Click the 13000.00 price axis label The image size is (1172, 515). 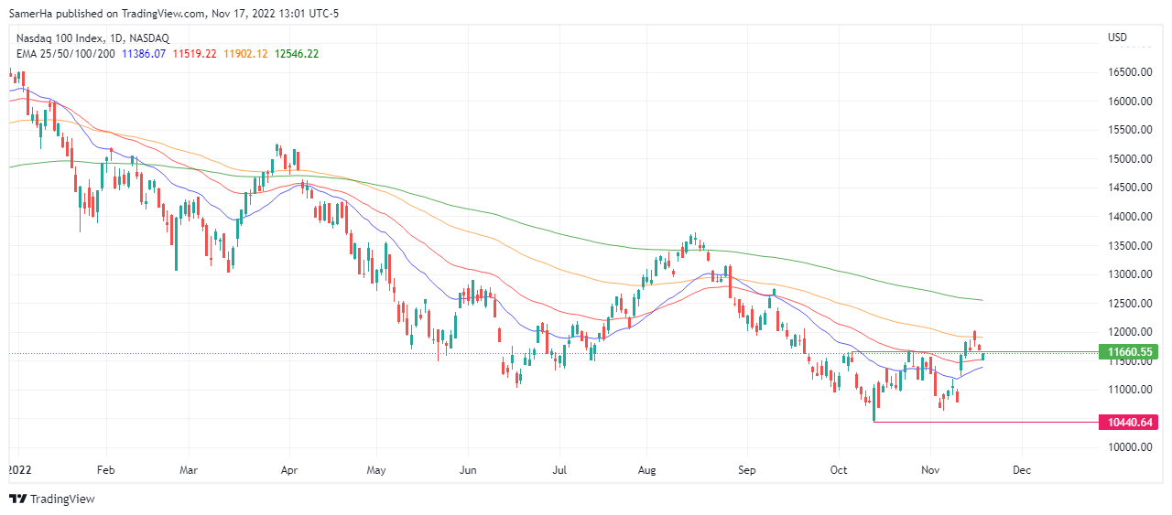(1128, 274)
